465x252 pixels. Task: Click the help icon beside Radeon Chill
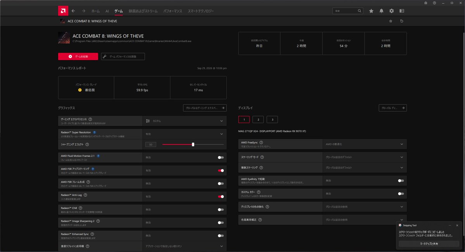[80, 208]
